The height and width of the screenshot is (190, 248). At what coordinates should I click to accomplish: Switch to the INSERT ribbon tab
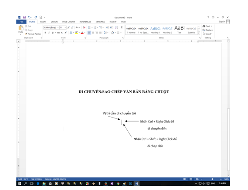[43, 22]
